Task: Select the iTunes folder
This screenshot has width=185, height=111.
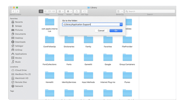Action: pyautogui.click(x=127, y=75)
